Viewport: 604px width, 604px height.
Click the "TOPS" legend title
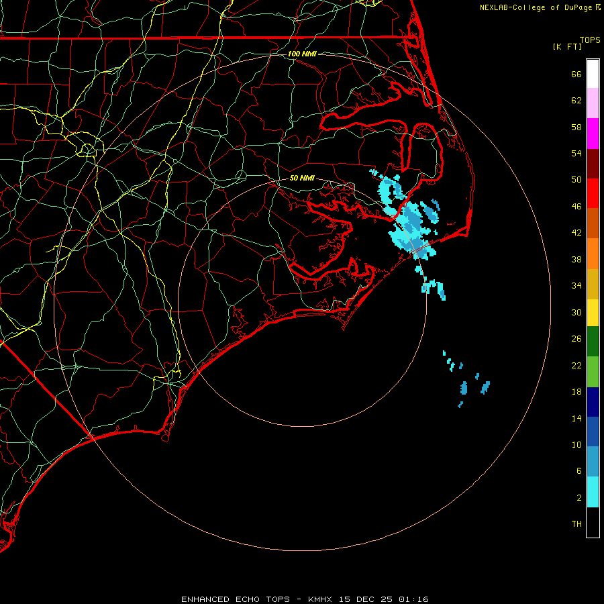[x=590, y=40]
